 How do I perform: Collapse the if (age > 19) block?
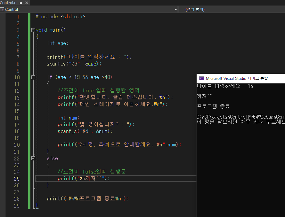click(33, 77)
